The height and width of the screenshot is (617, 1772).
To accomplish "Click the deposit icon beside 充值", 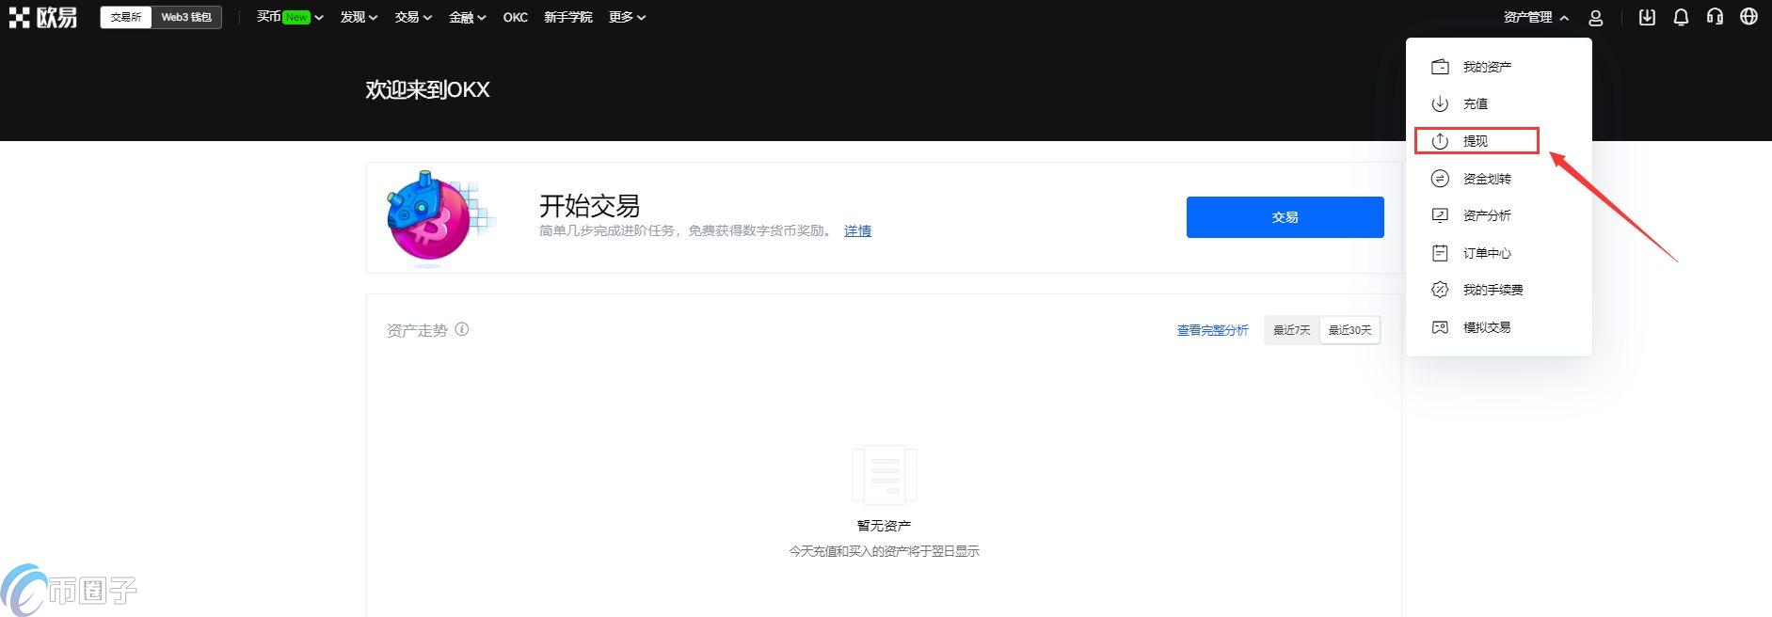I will 1440,103.
